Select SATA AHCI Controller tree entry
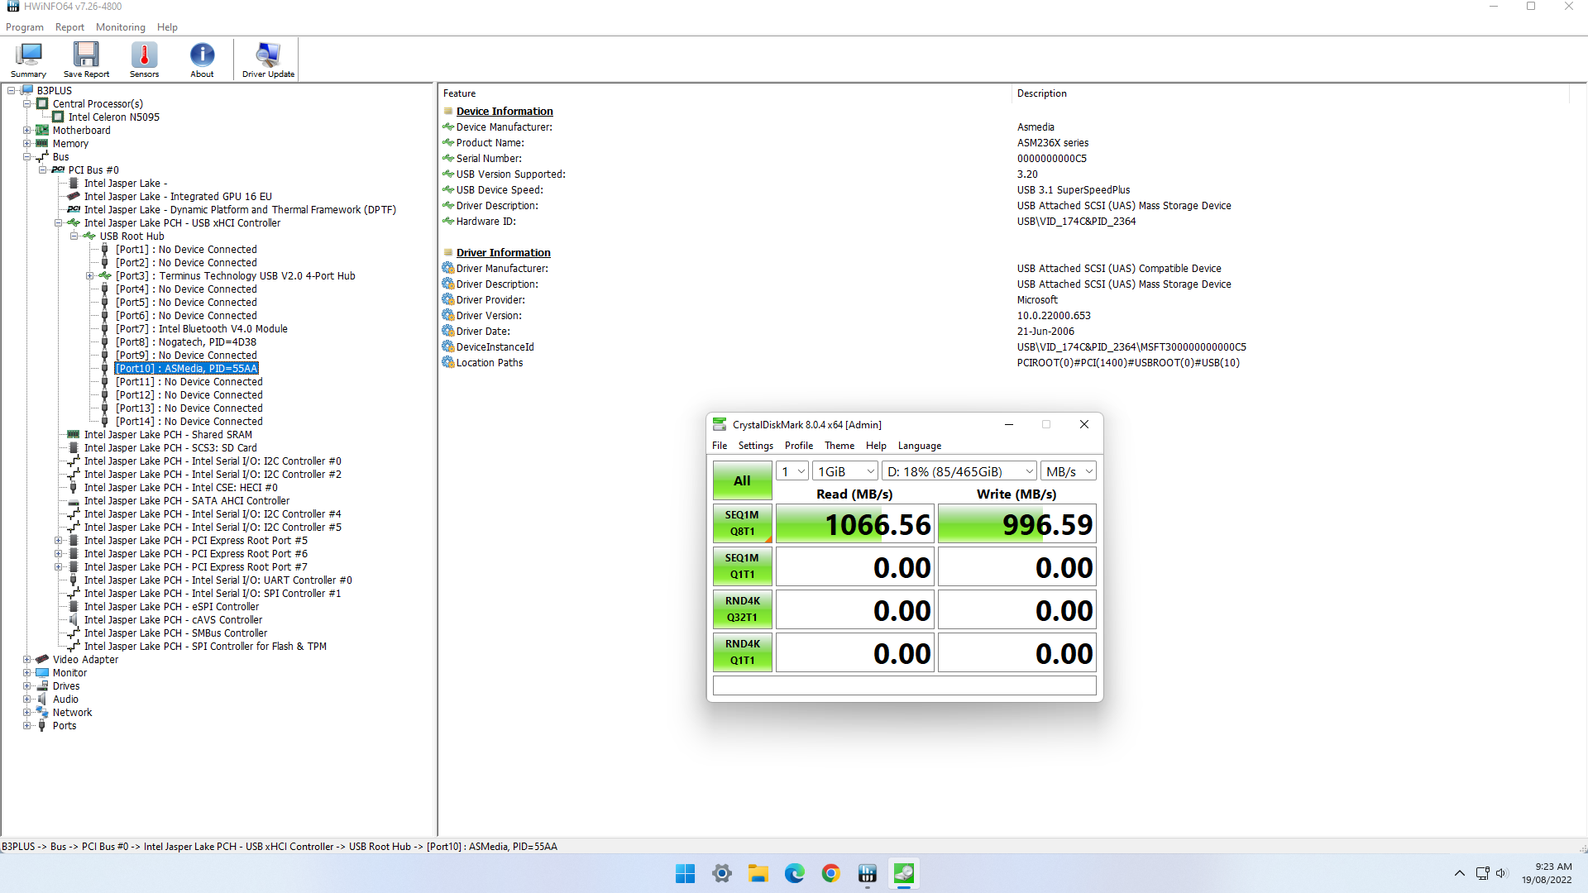This screenshot has height=893, width=1588. click(x=187, y=500)
